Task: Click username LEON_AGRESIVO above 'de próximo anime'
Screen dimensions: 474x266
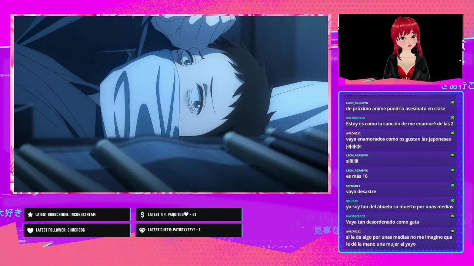Action: 357,103
